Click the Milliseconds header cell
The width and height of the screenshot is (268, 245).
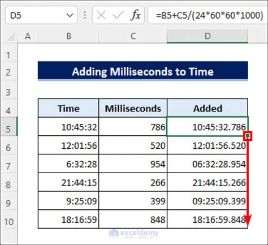click(133, 108)
